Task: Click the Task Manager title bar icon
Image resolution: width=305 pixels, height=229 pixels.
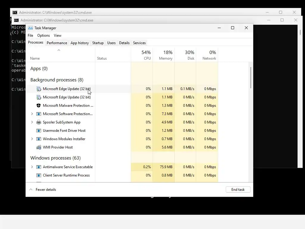Action: click(x=30, y=28)
